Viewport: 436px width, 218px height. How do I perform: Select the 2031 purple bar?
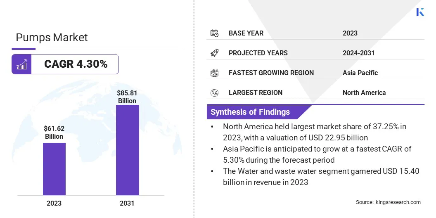pyautogui.click(x=127, y=150)
